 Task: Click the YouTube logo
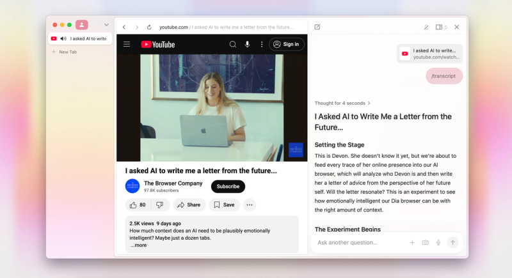pos(157,44)
